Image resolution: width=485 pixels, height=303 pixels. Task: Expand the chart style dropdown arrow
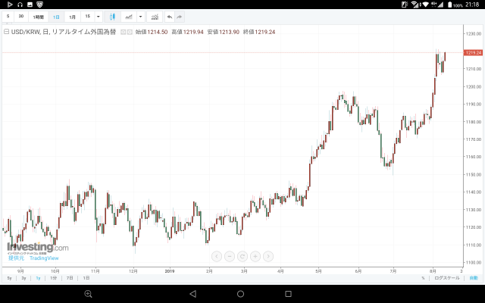(141, 16)
